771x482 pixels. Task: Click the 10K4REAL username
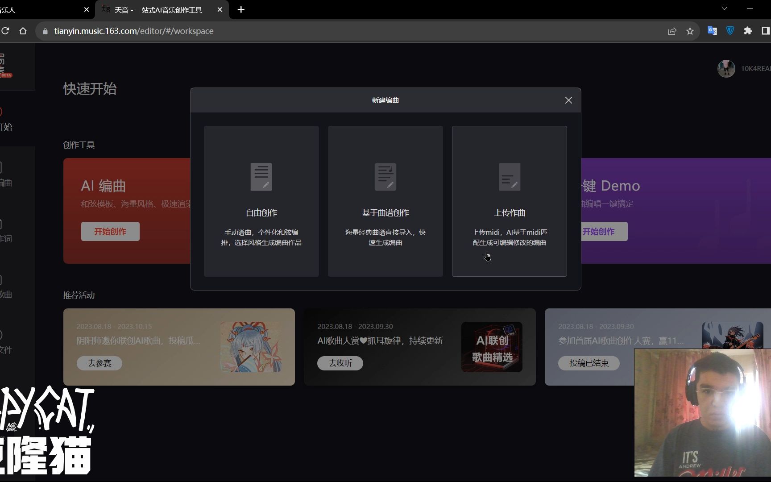(x=756, y=68)
